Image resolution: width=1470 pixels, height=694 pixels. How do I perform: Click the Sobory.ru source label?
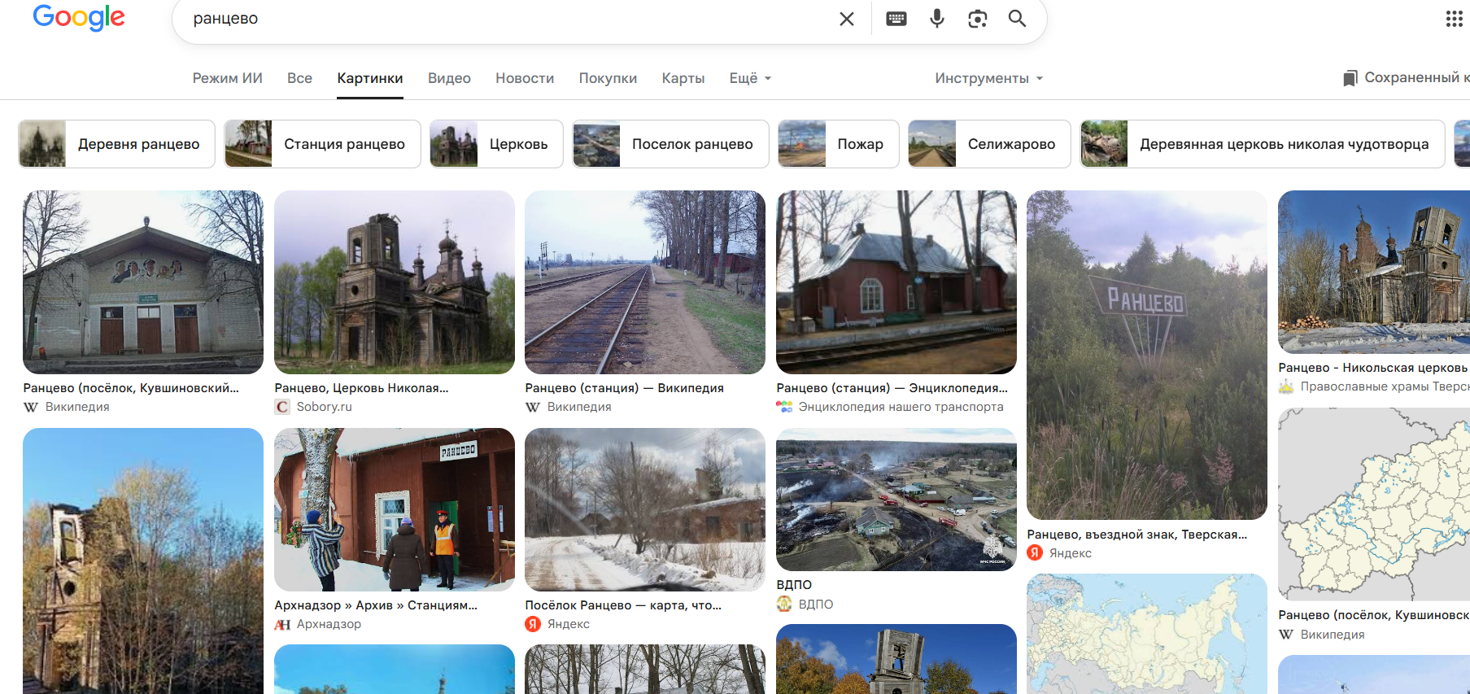pyautogui.click(x=324, y=407)
